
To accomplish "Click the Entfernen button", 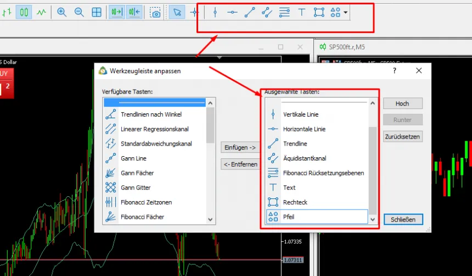I will click(240, 164).
